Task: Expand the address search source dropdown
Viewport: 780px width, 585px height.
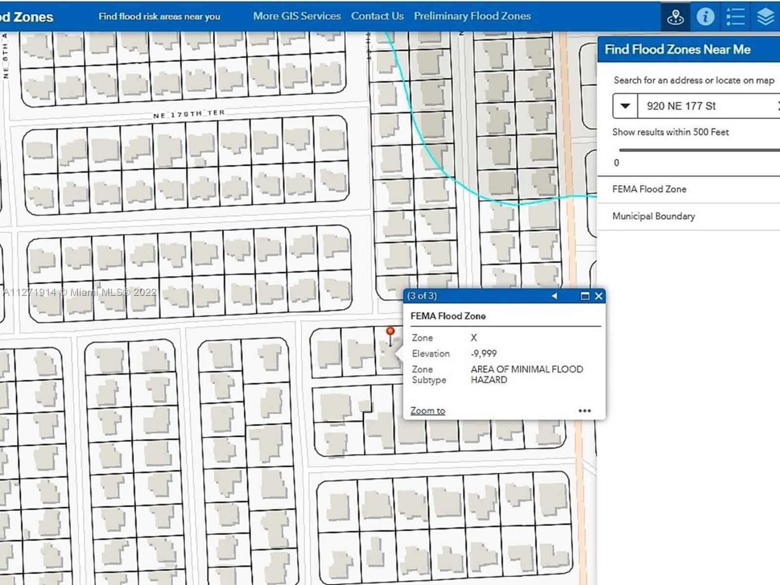Action: coord(625,106)
